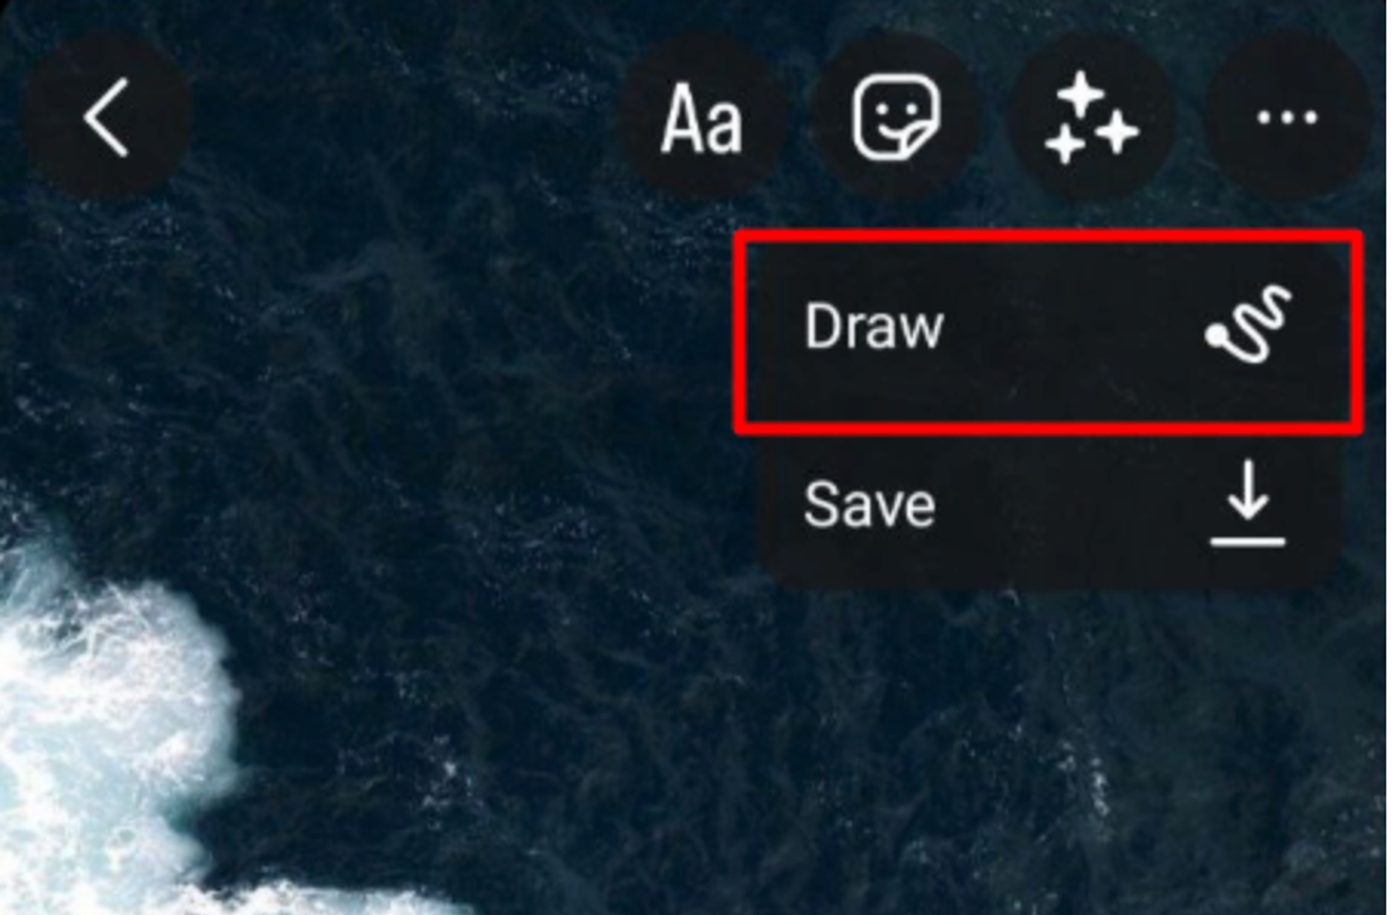Click the squiggly draw pen icon
The width and height of the screenshot is (1392, 915).
(1249, 325)
